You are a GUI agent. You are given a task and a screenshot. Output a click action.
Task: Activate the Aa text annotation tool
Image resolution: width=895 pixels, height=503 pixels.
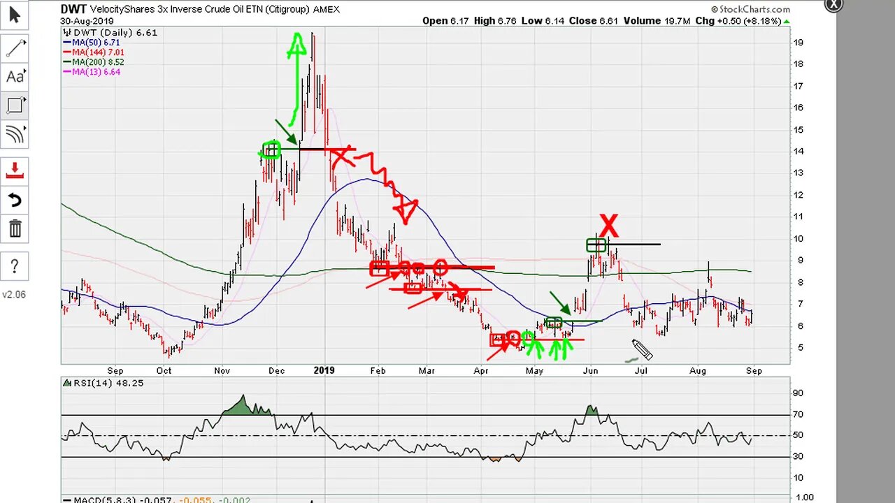tap(15, 77)
